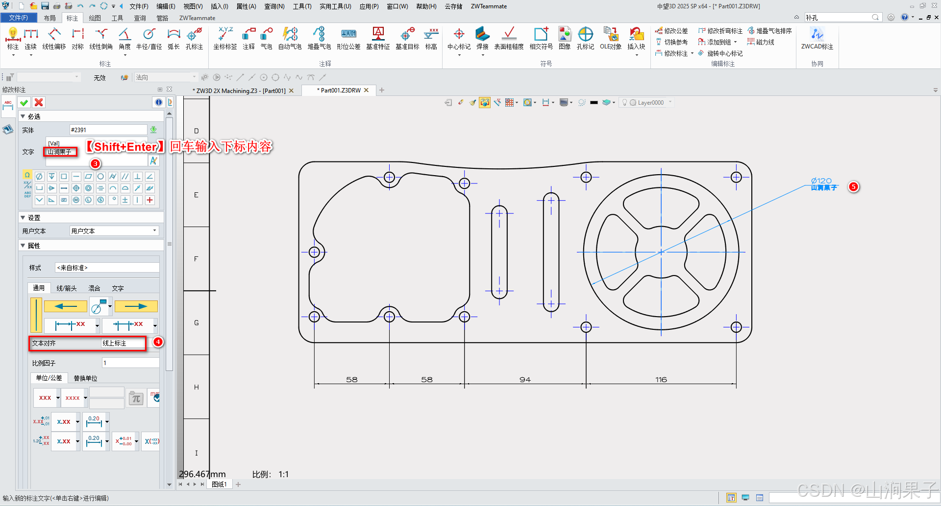Click the 角度 angle dimension tool
The height and width of the screenshot is (506, 941).
[x=125, y=39]
